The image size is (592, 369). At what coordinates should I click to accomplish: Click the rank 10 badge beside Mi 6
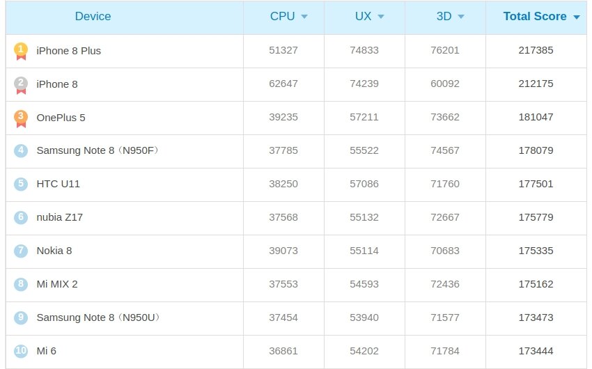(21, 351)
